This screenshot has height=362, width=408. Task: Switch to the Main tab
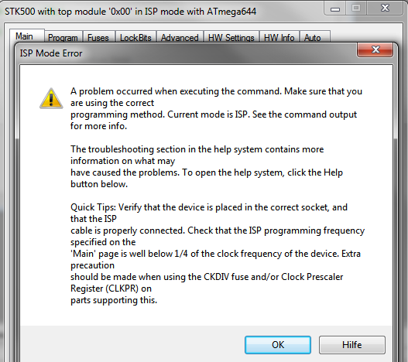pyautogui.click(x=24, y=36)
